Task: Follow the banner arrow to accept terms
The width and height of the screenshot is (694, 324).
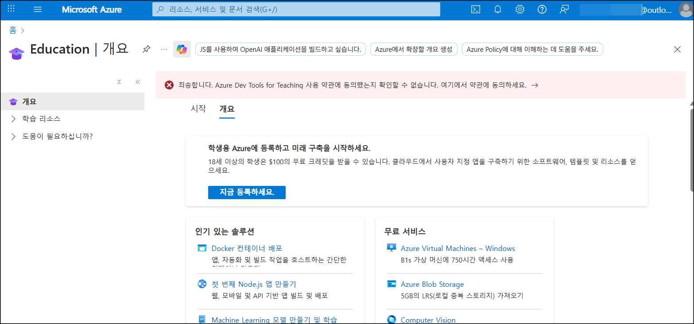Action: click(535, 85)
